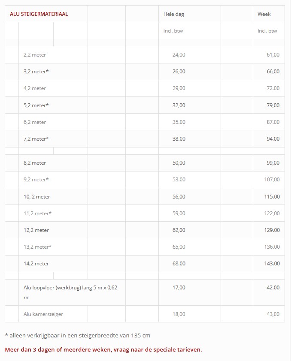Click the 6,2 meter row label
291x361 pixels.
point(35,122)
